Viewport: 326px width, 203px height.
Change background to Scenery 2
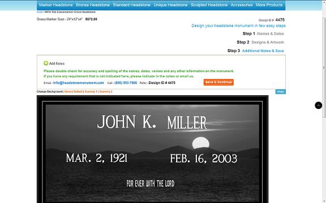106,91
